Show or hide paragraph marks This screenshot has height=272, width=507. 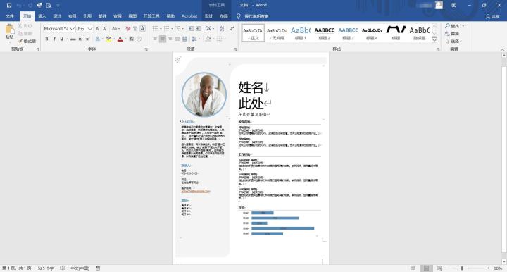pyautogui.click(x=232, y=29)
